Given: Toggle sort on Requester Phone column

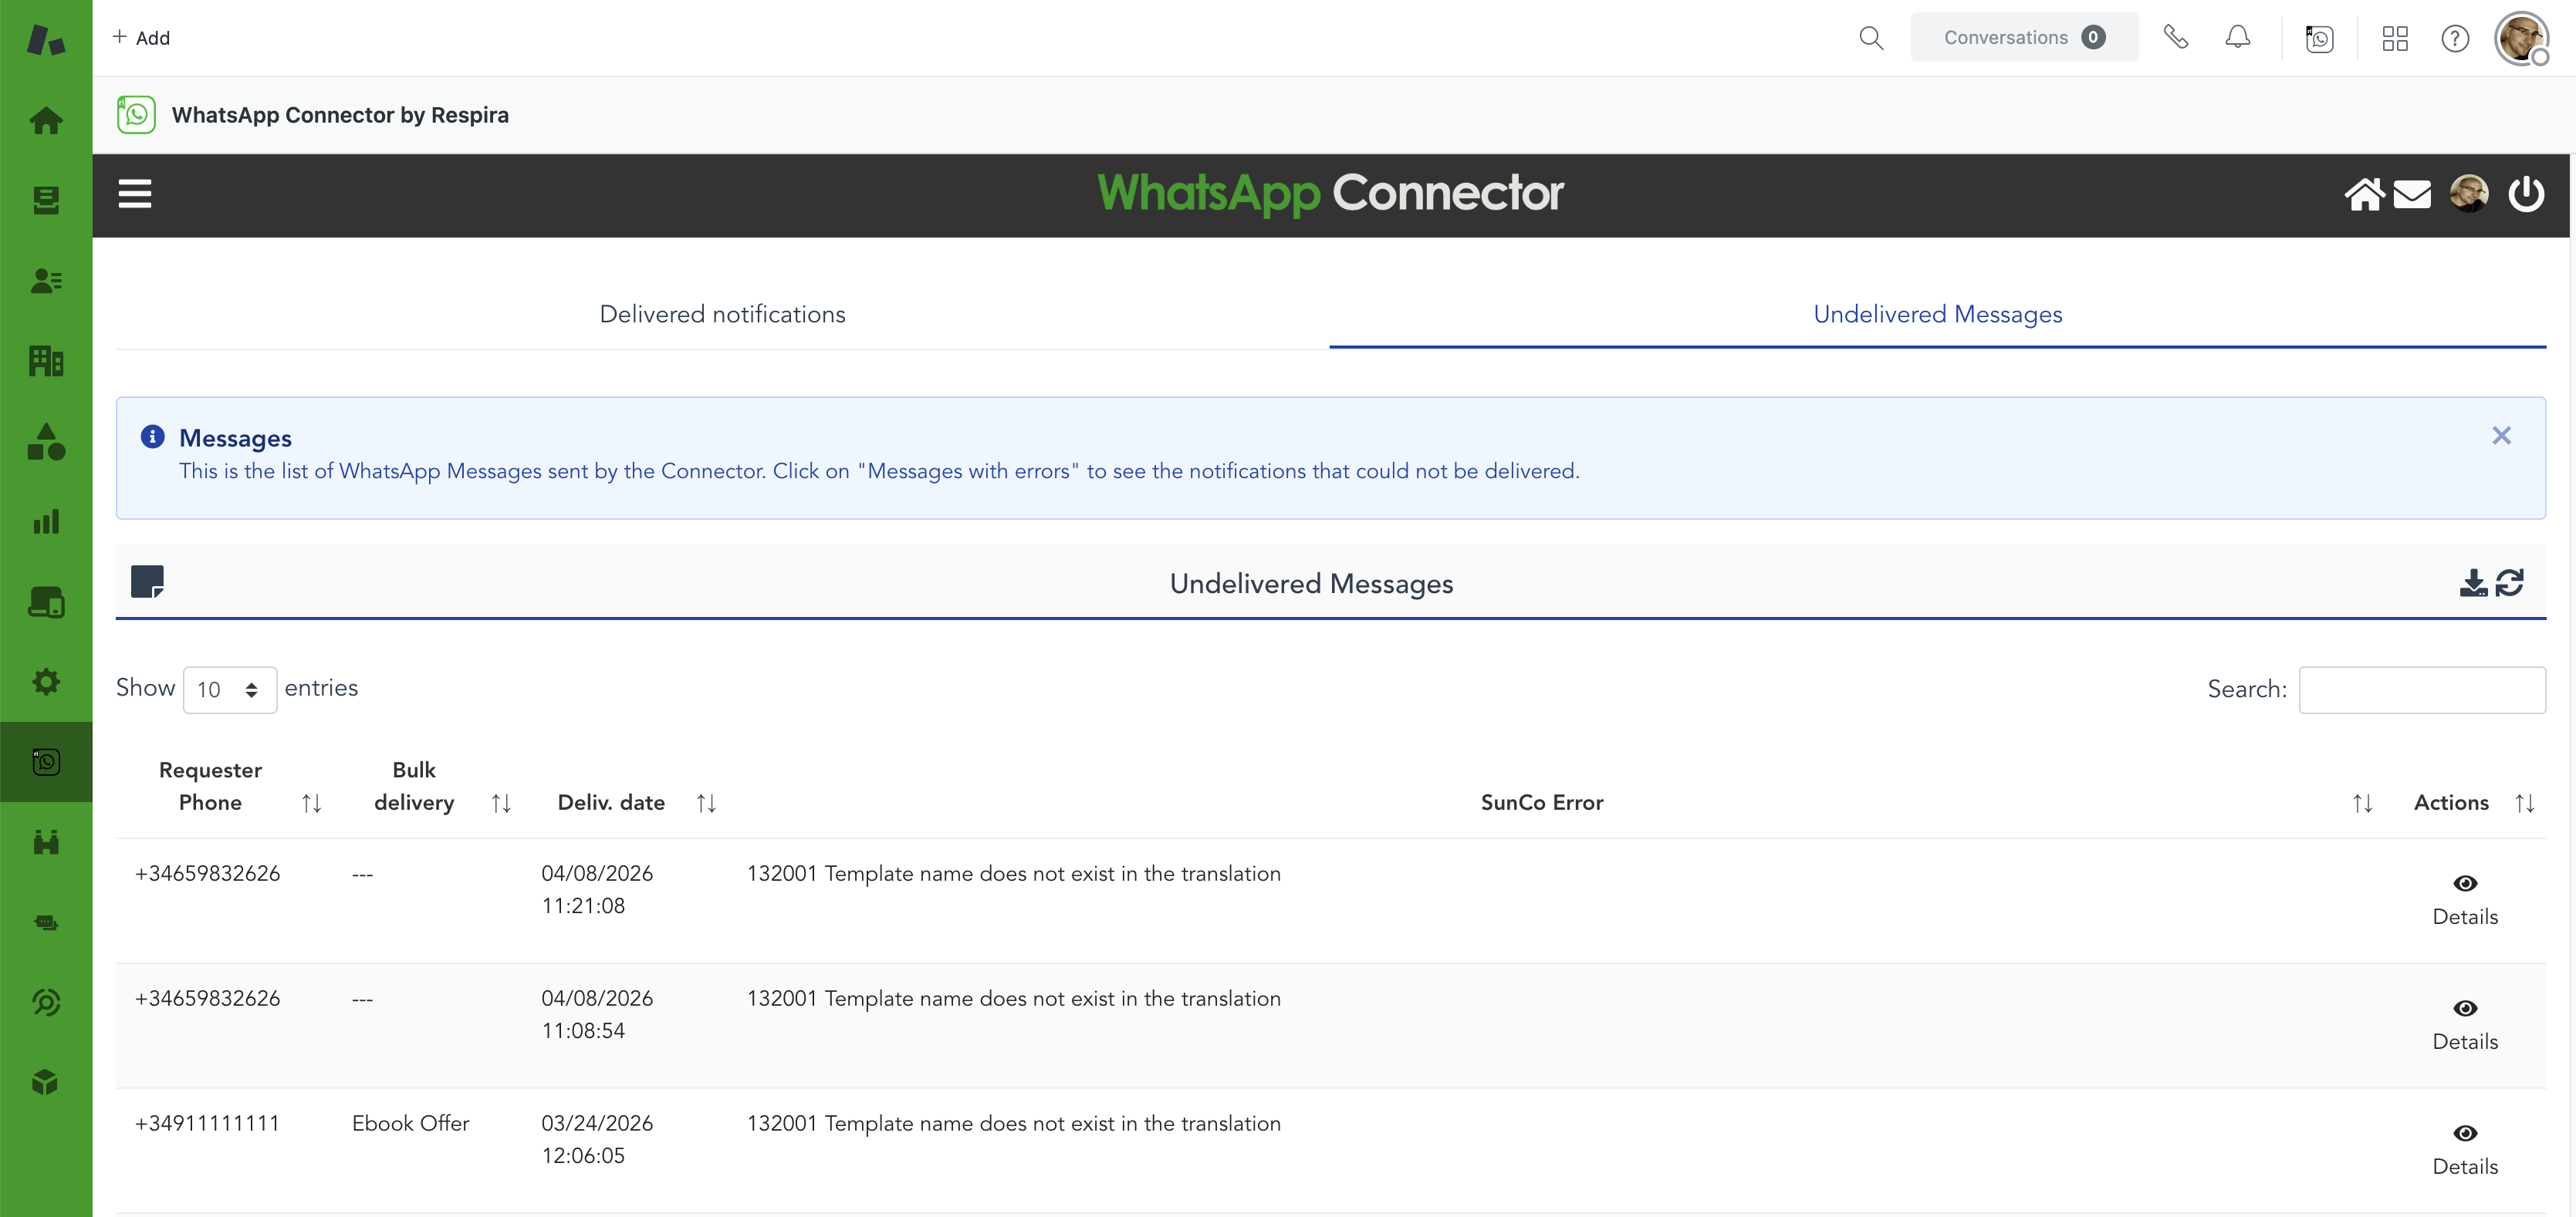Looking at the screenshot, I should pos(311,802).
